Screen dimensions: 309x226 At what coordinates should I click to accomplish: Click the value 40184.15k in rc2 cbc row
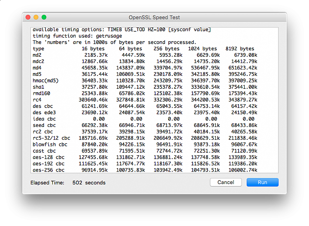(x=207, y=132)
